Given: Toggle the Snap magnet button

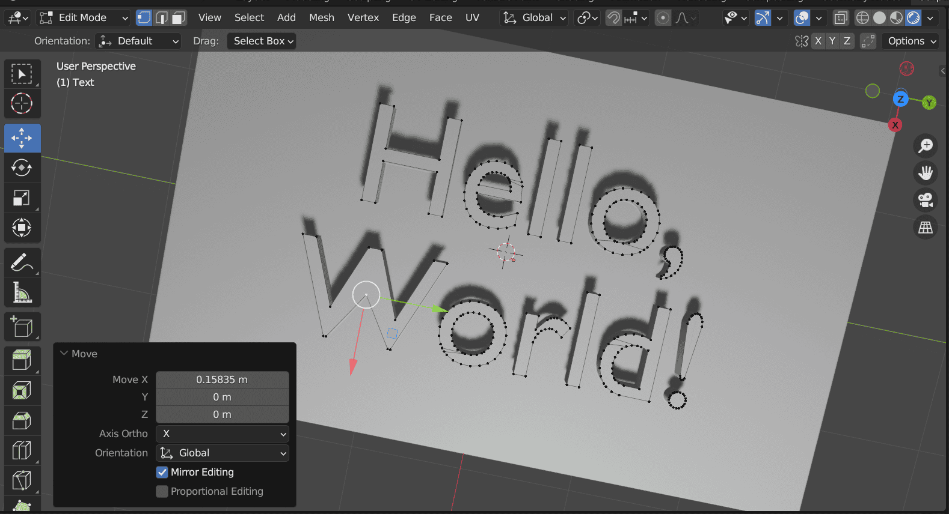Looking at the screenshot, I should [x=613, y=18].
